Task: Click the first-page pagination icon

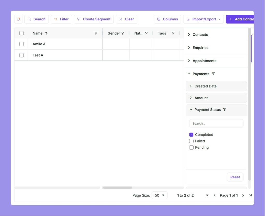Action: tap(207, 195)
